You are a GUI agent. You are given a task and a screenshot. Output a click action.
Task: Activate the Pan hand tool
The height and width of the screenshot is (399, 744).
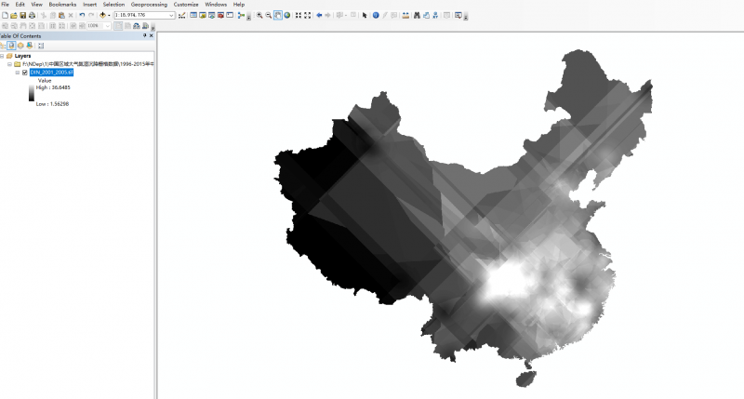point(277,16)
